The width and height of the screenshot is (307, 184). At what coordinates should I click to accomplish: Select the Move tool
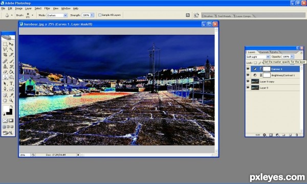(11, 44)
